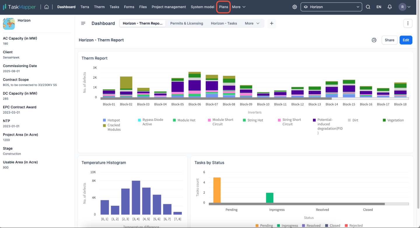Open the Horizon project selector dropdown
Screen dimensions: 420x228
(331, 7)
